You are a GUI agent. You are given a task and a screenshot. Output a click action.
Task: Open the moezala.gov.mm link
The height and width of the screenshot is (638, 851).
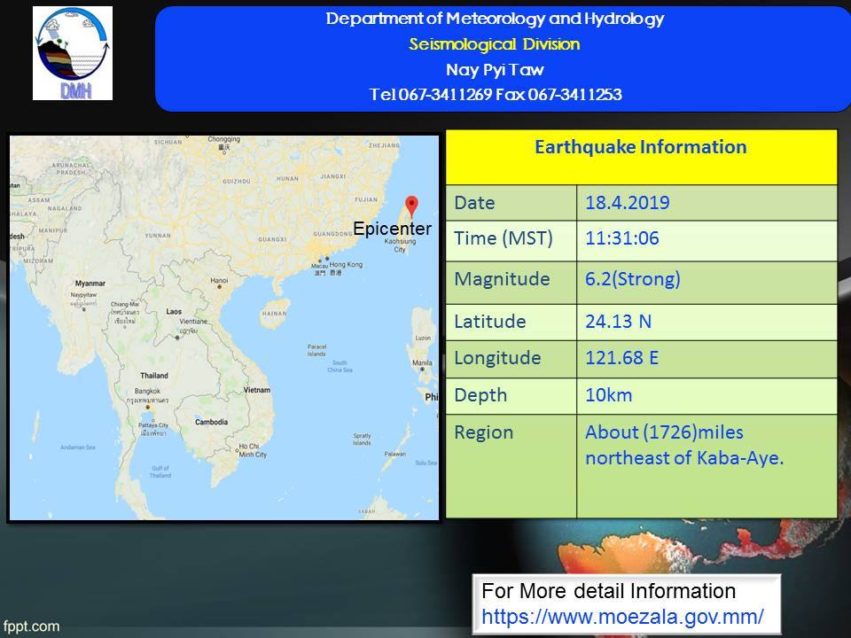(621, 614)
